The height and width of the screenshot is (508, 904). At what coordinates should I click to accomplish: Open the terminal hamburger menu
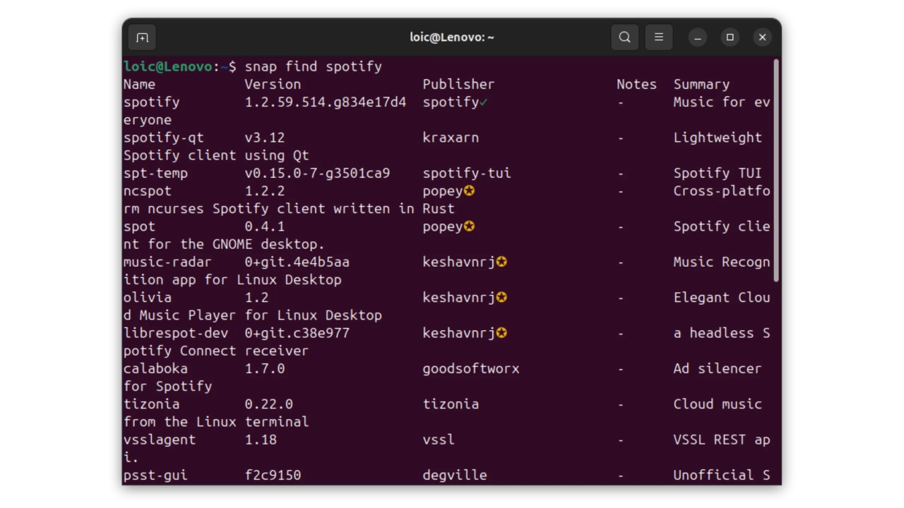tap(659, 37)
